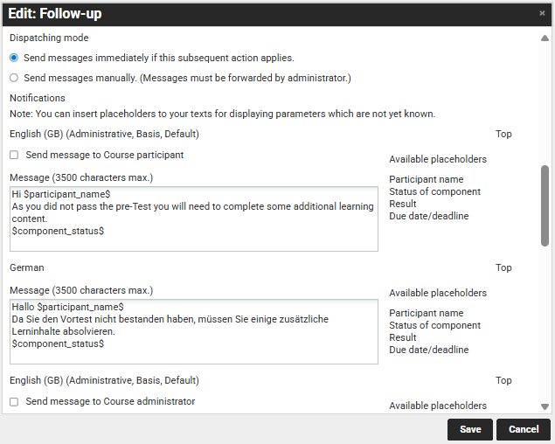Enable Send message to Course administrator
The image size is (555, 444).
click(14, 401)
